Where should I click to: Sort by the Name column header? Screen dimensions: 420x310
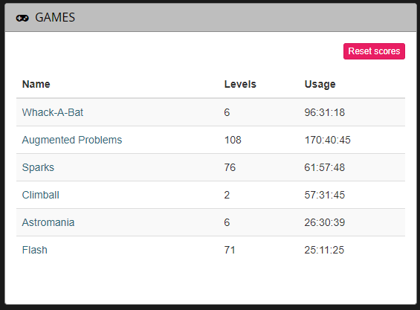point(36,84)
